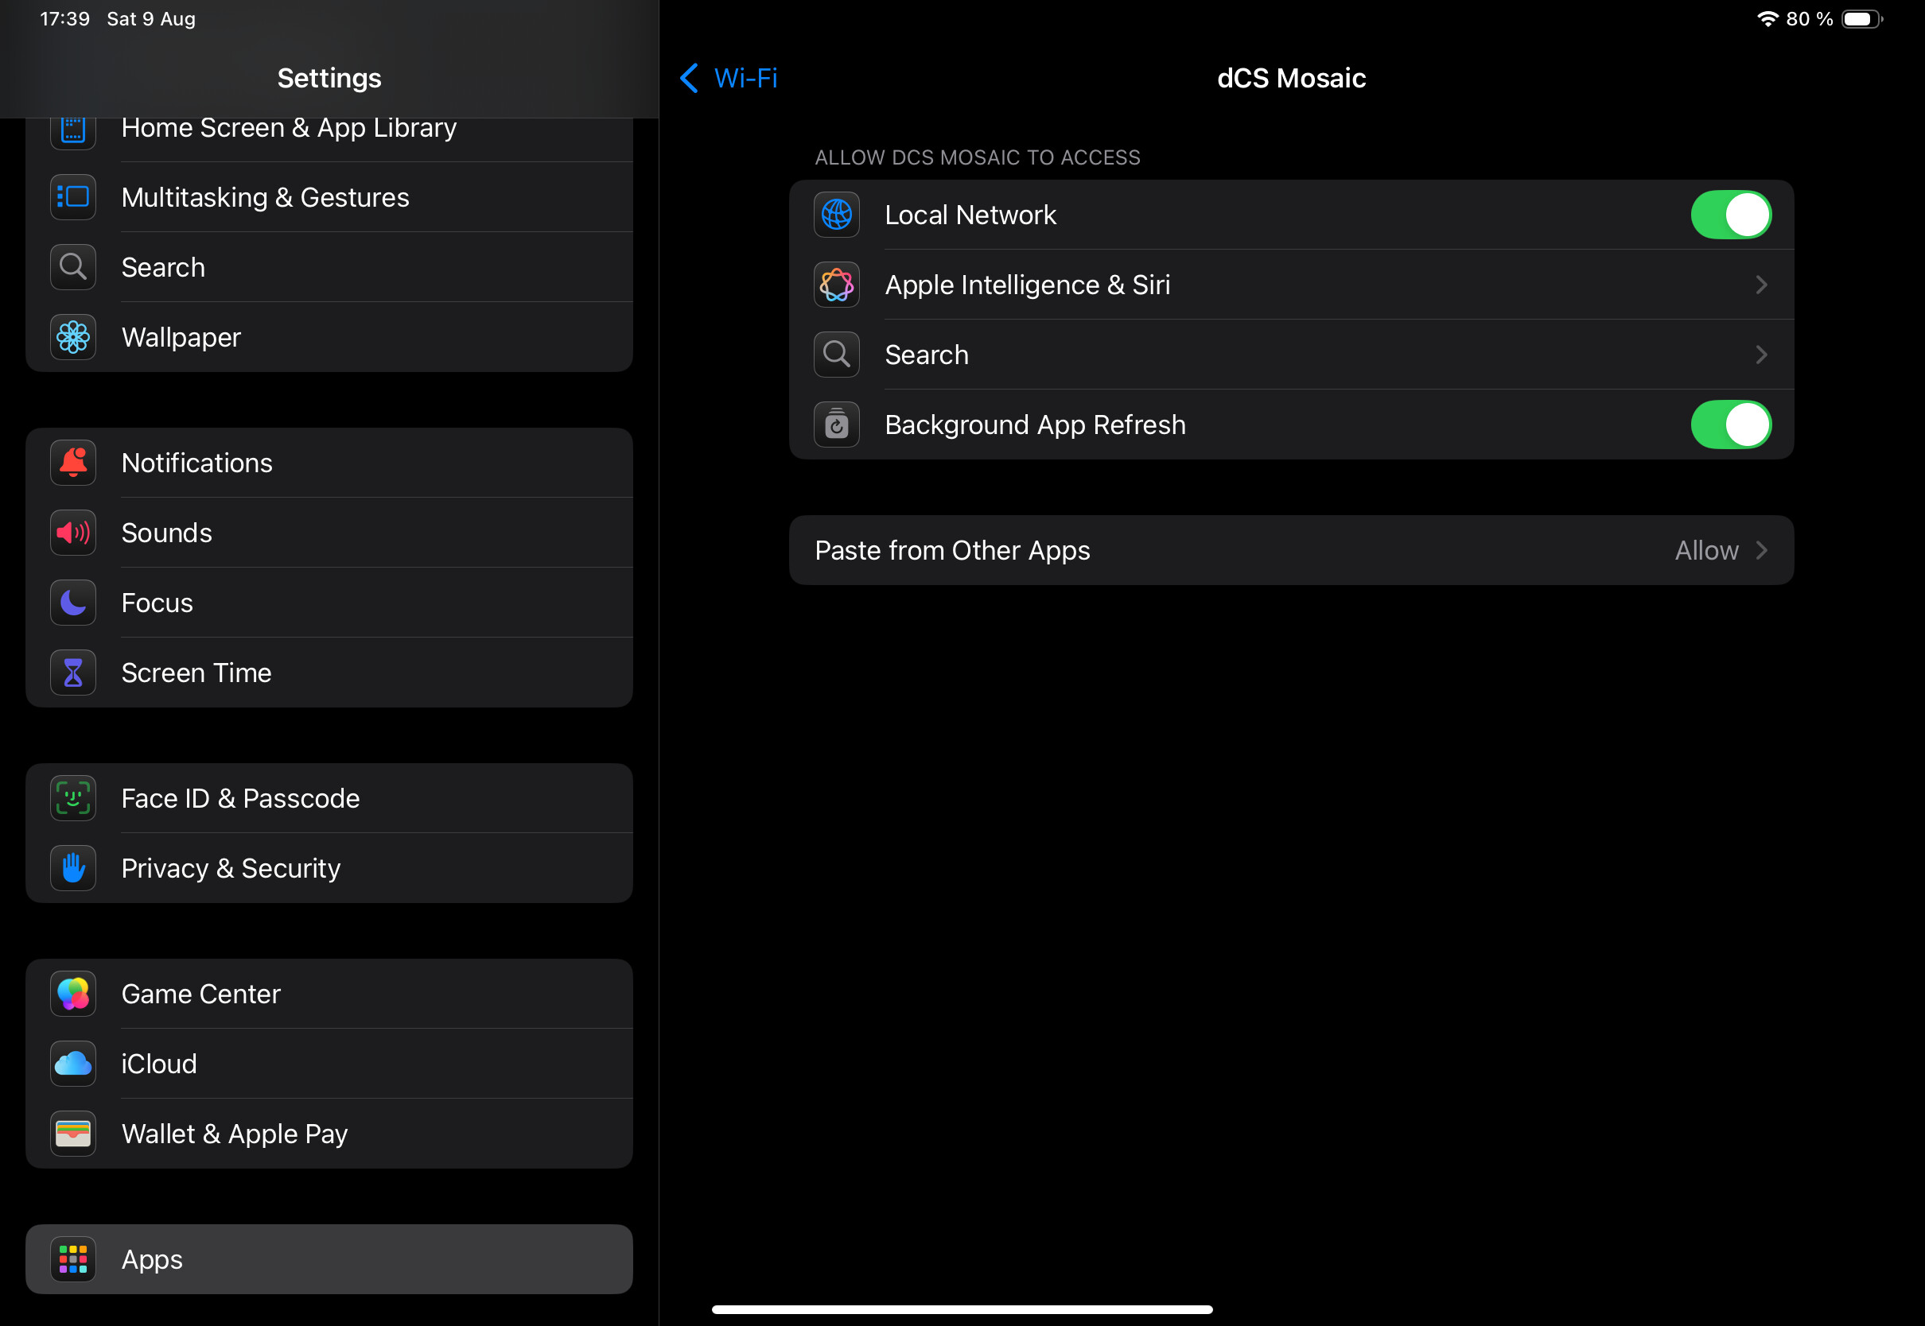This screenshot has width=1925, height=1326.
Task: Open Screen Time hourglass icon
Action: click(x=73, y=672)
